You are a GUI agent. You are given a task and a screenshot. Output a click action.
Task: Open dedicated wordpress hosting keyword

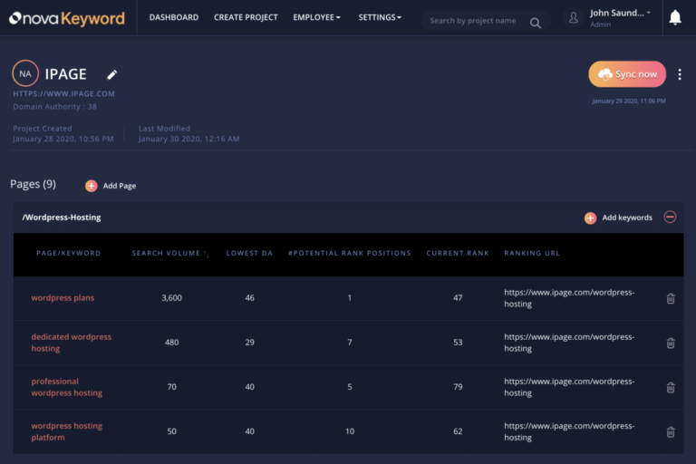point(71,343)
